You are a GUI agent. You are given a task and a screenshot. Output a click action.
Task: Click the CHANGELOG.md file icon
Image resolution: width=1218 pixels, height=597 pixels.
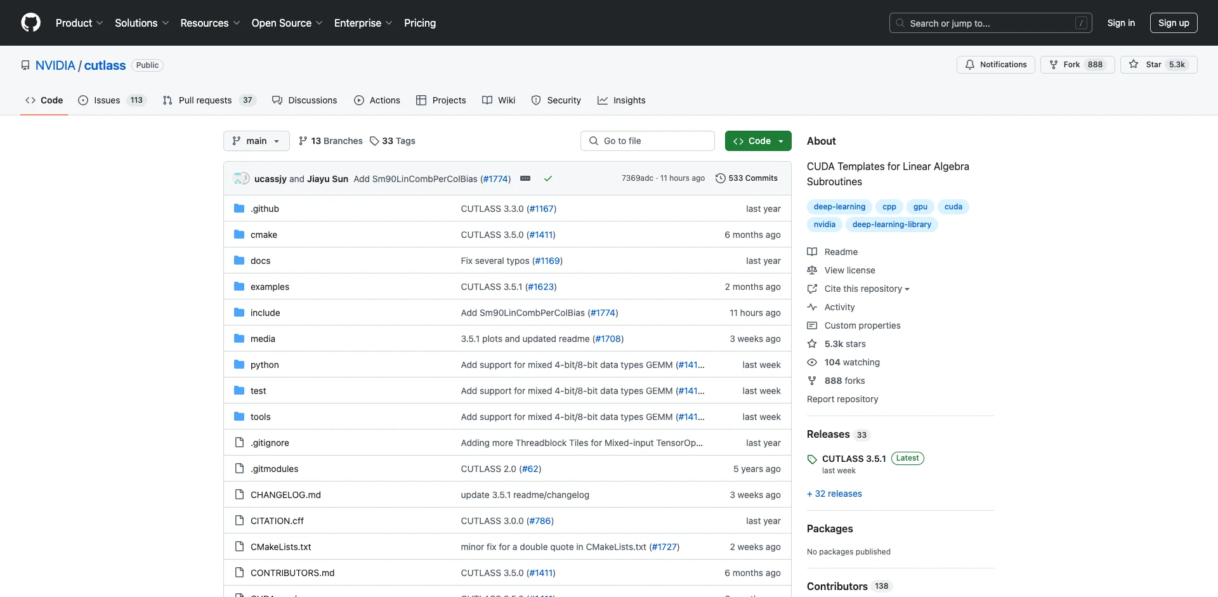point(239,494)
